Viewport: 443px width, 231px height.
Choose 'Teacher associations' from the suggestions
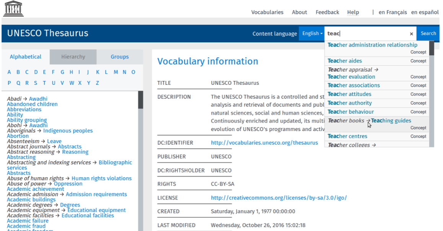pos(353,86)
